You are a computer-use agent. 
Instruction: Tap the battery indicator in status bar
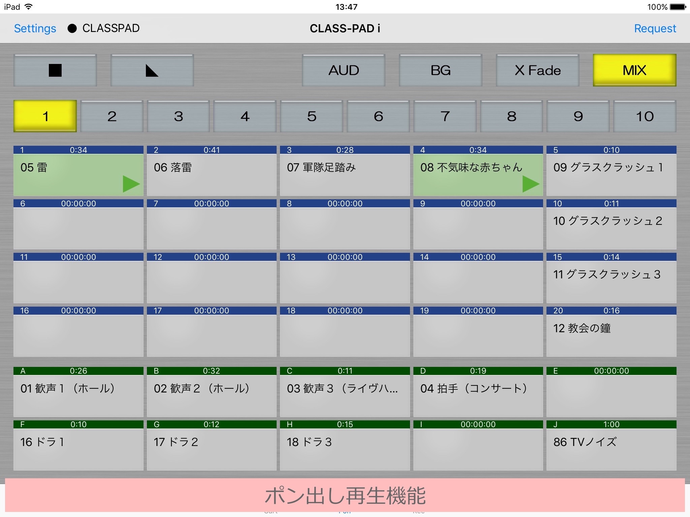(x=678, y=7)
